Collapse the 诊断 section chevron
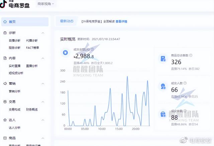214x146 pixels. point(43,33)
